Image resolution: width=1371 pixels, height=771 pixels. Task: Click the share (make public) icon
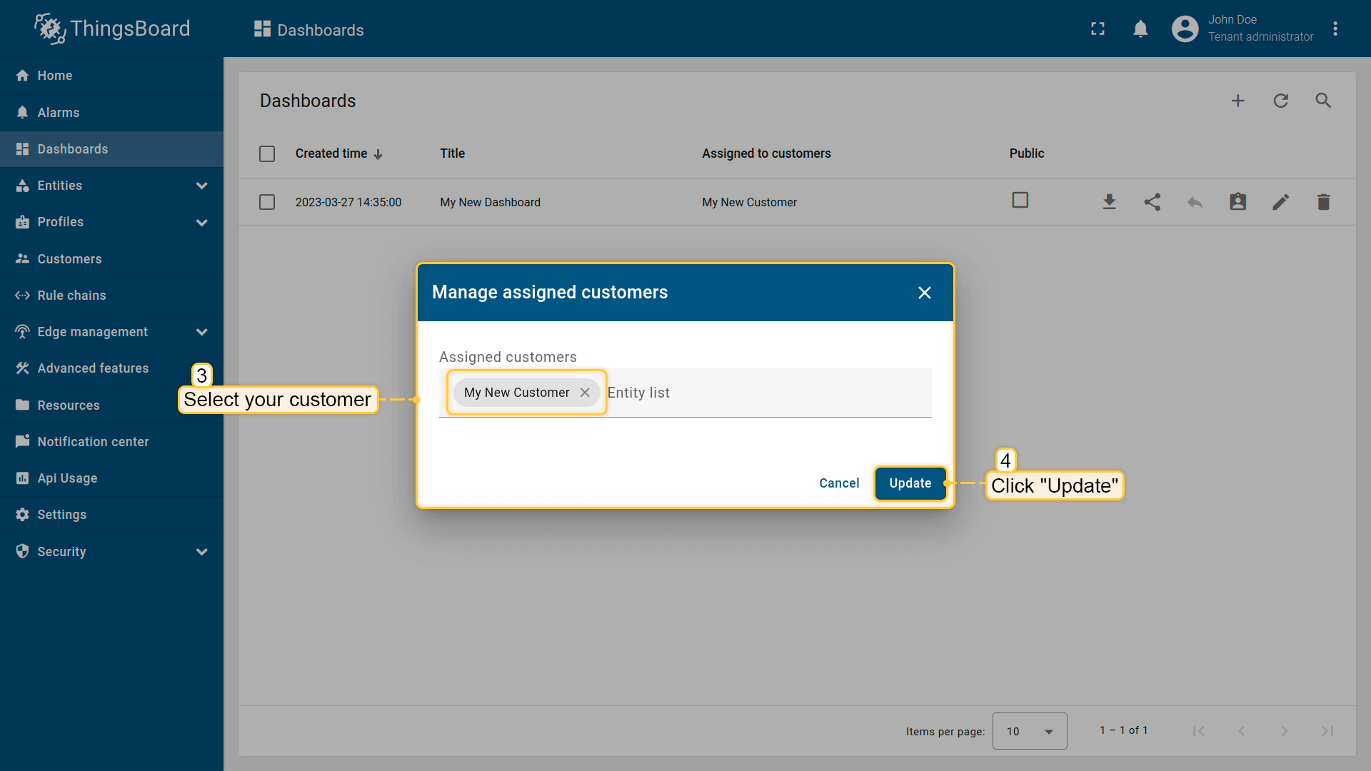pos(1152,202)
